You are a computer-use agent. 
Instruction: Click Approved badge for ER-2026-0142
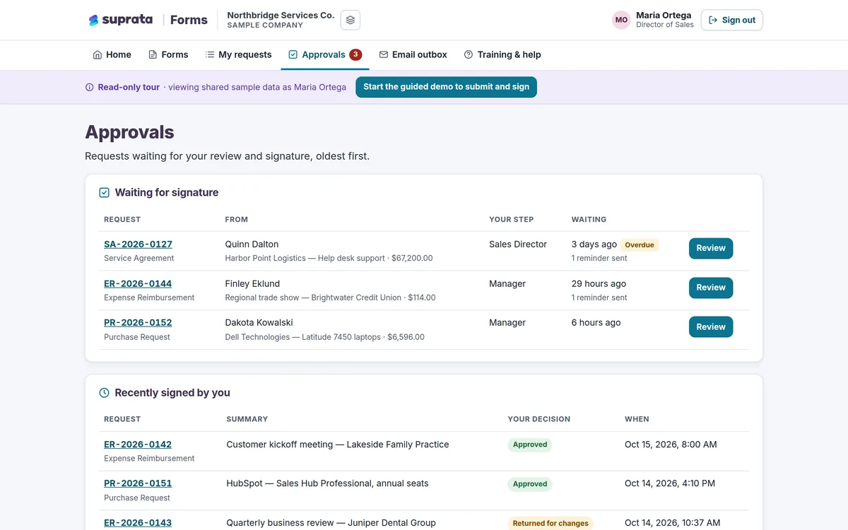tap(530, 444)
